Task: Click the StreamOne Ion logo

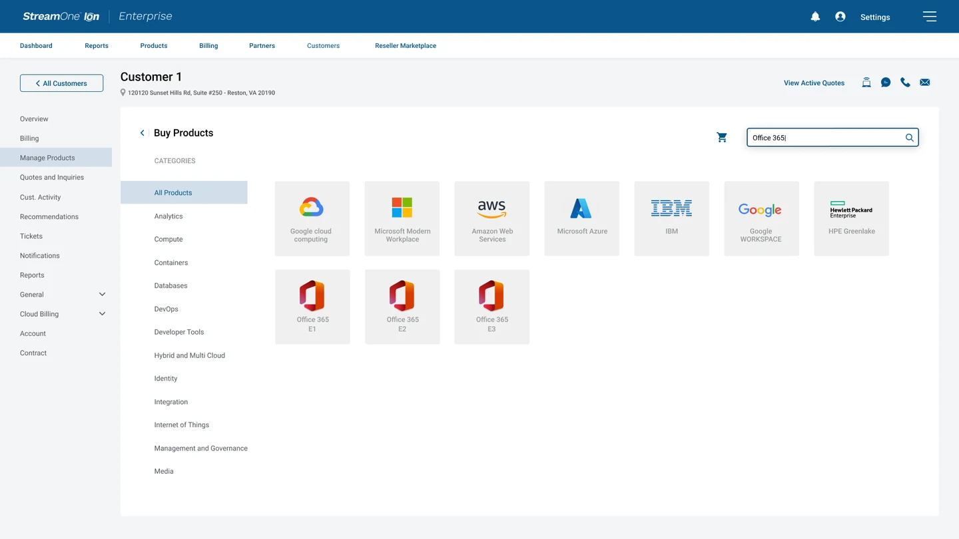Action: pos(61,17)
